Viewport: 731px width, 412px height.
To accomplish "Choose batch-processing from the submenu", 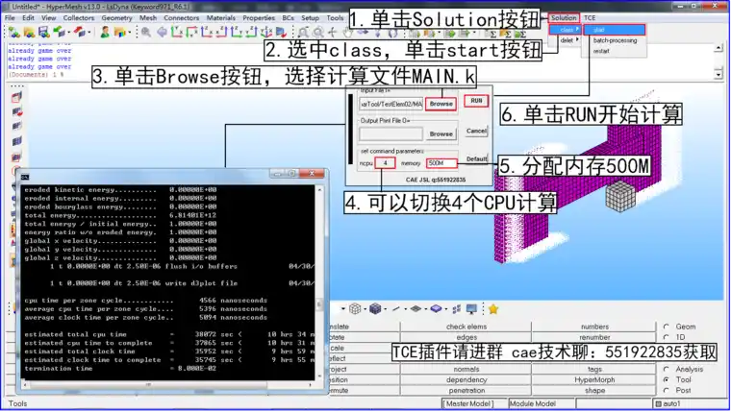I will [615, 40].
